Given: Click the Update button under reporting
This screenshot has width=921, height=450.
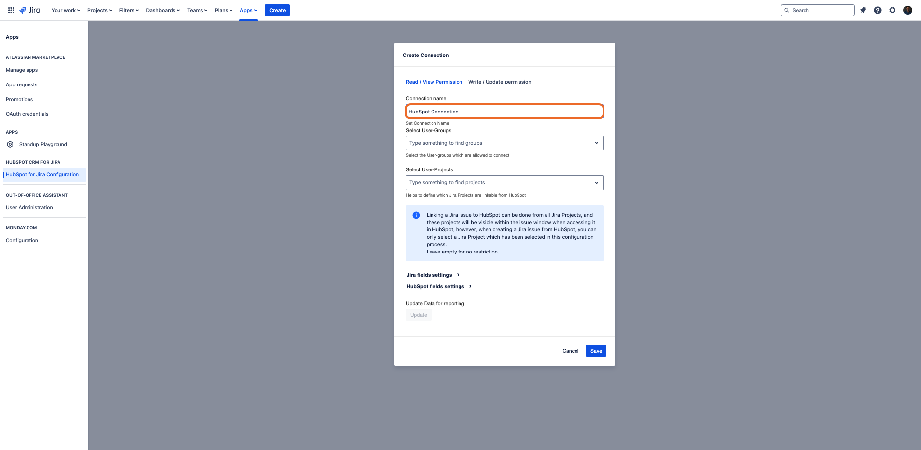Looking at the screenshot, I should point(419,315).
